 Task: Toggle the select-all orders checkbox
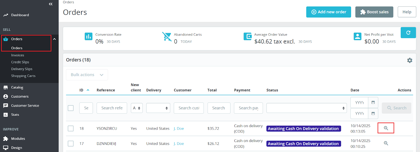pos(71,108)
